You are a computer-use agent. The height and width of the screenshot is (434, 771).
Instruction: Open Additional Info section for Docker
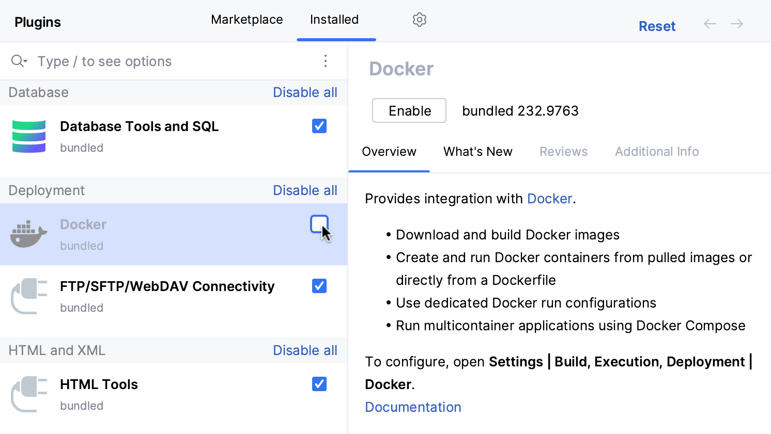pos(656,151)
